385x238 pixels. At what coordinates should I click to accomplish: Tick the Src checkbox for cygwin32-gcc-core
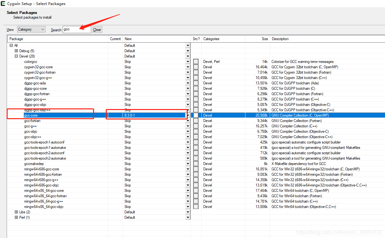196,67
